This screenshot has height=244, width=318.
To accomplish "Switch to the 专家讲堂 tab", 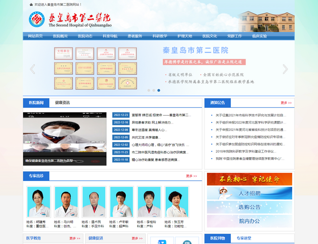I will (244, 239).
